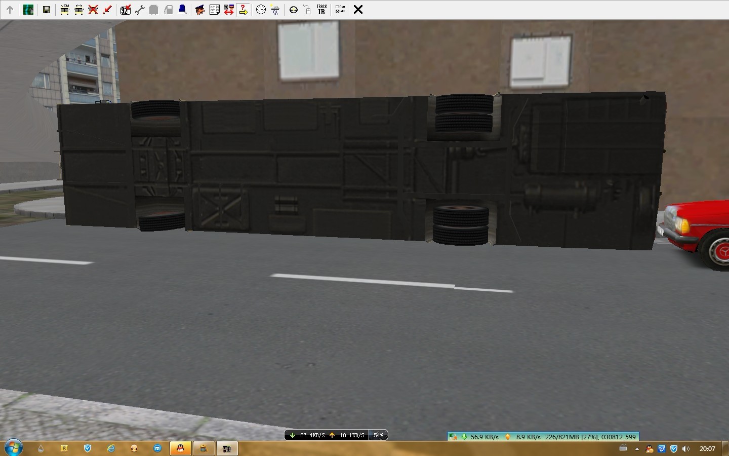Open the driver face icon
This screenshot has height=456, width=729.
200,10
